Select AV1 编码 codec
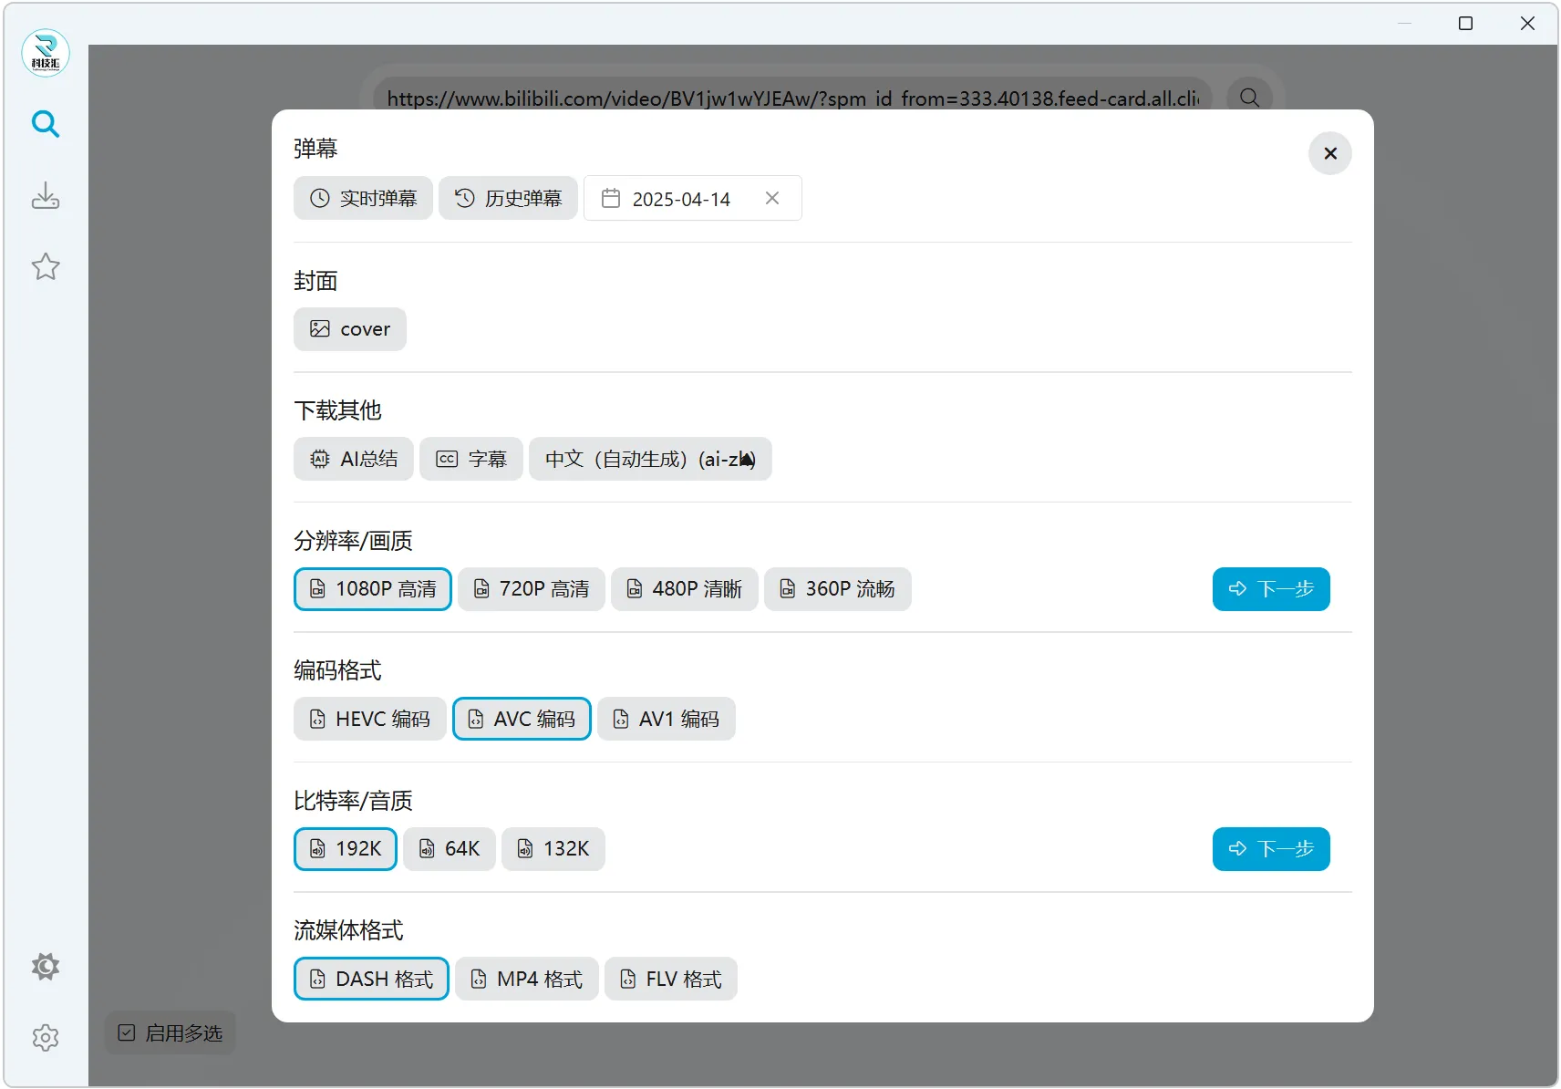 tap(667, 719)
